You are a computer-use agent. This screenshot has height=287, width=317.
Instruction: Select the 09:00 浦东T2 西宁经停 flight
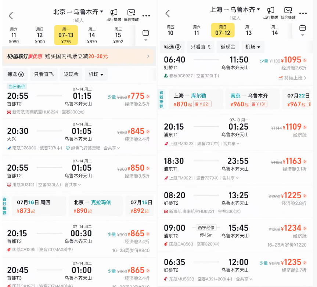(x=235, y=235)
